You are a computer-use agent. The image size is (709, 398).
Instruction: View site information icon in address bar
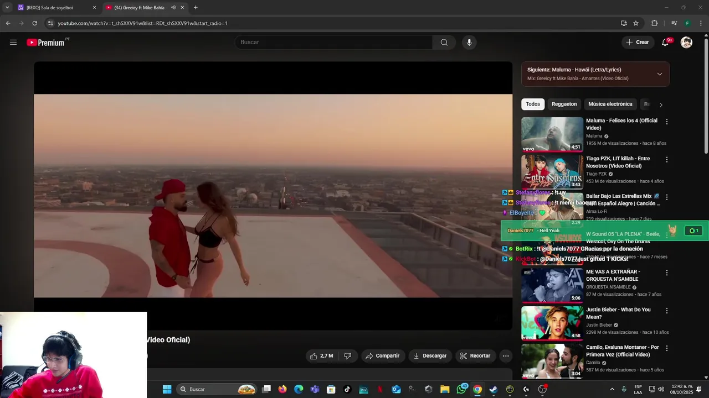click(50, 23)
